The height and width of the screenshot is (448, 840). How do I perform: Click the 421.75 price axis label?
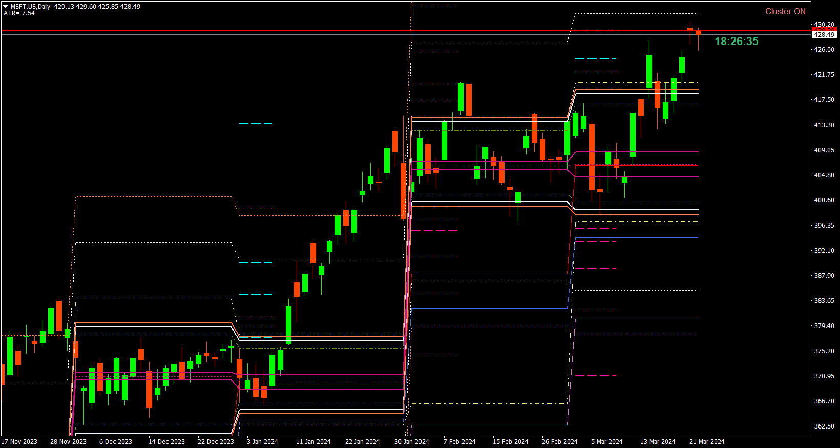824,75
